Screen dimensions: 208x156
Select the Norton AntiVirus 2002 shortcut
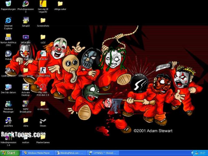pos(8,37)
